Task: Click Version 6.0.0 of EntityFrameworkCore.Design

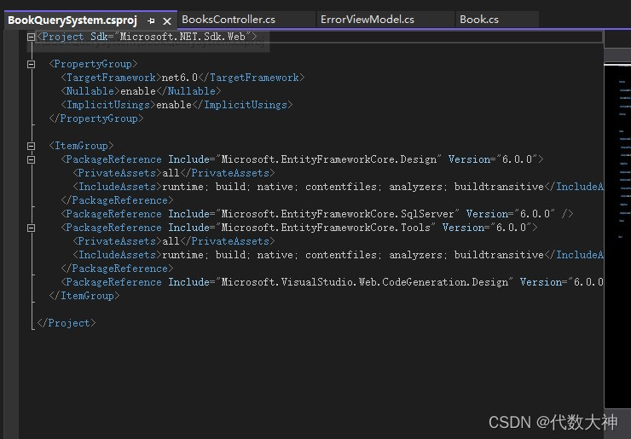Action: coord(495,159)
